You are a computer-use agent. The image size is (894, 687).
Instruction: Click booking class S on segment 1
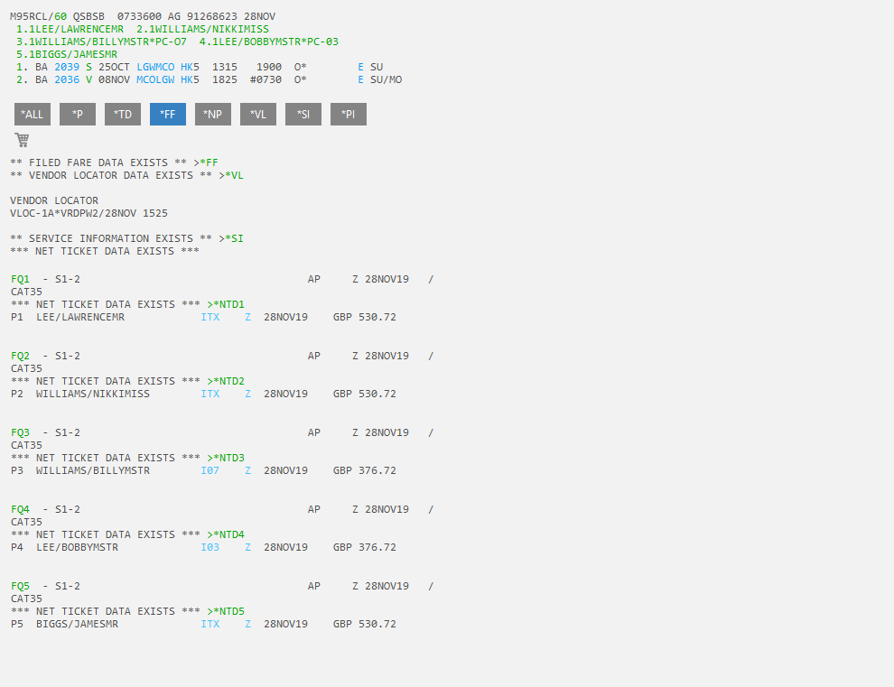(88, 68)
